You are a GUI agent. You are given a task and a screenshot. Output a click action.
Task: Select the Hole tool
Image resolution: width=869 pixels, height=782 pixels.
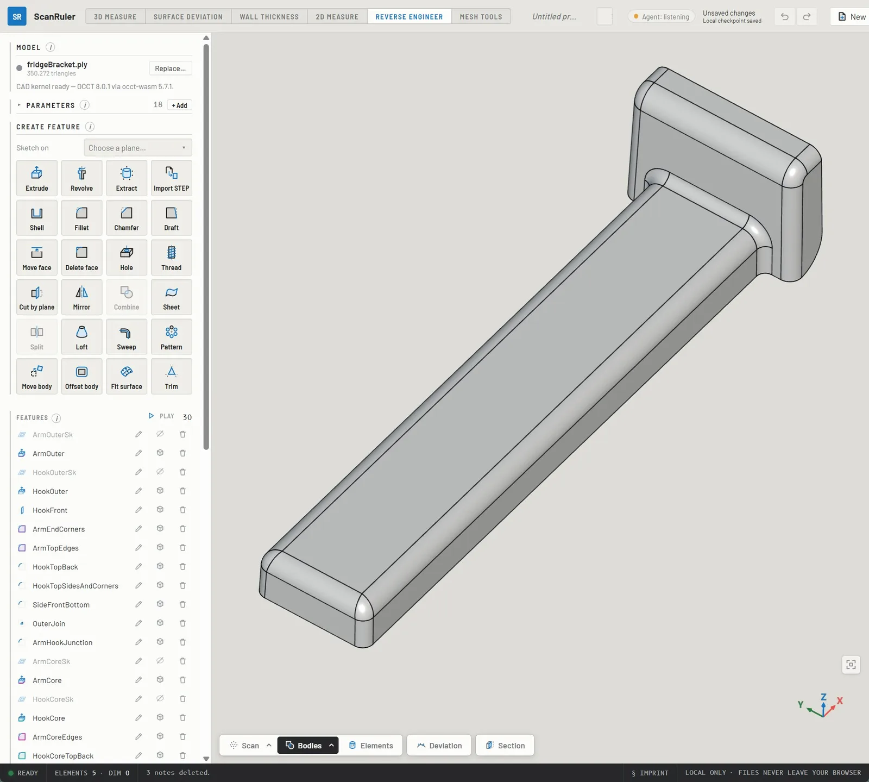tap(127, 258)
